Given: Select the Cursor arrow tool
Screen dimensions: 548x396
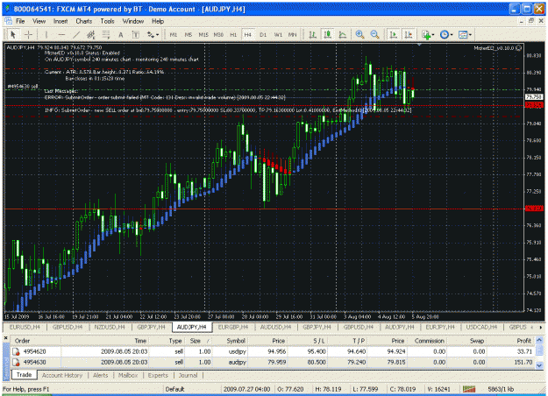Looking at the screenshot, I should tap(13, 34).
